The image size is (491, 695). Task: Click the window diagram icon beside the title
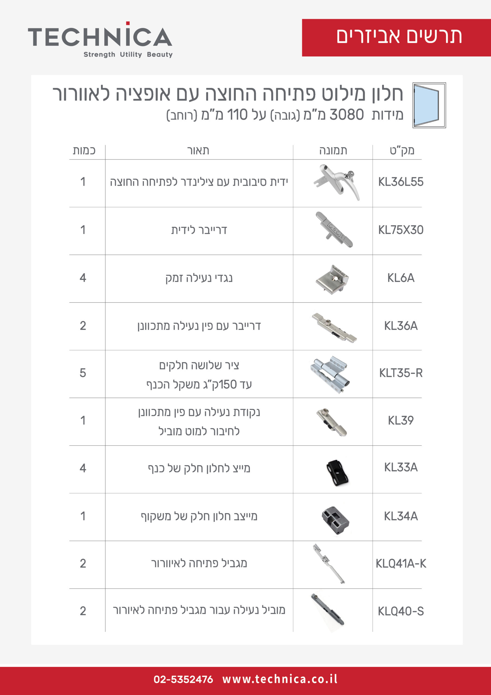point(429,105)
